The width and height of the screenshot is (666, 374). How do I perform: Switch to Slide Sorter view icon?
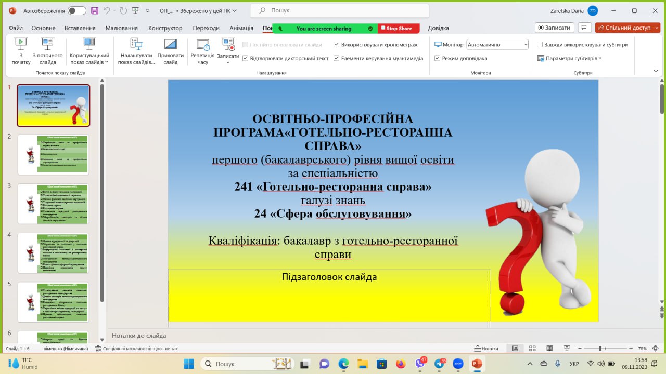pos(532,349)
